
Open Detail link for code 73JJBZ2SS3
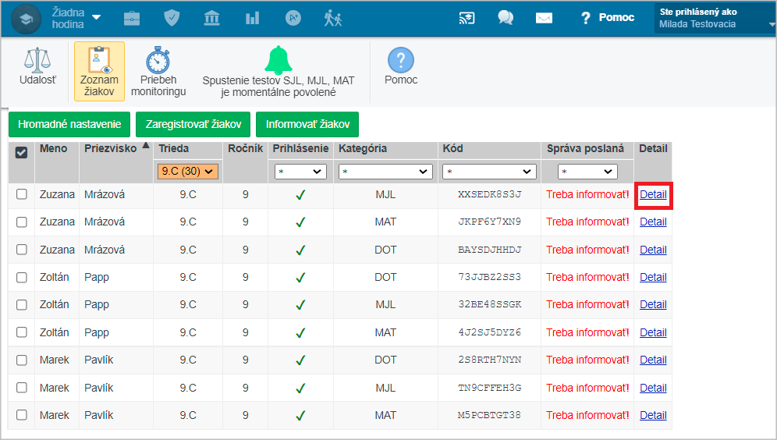pyautogui.click(x=653, y=278)
